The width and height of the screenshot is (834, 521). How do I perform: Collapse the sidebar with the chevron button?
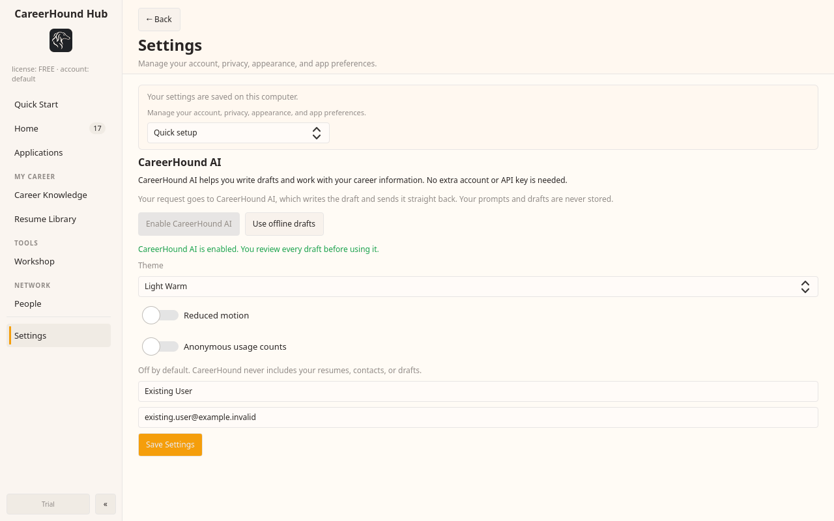[x=106, y=504]
